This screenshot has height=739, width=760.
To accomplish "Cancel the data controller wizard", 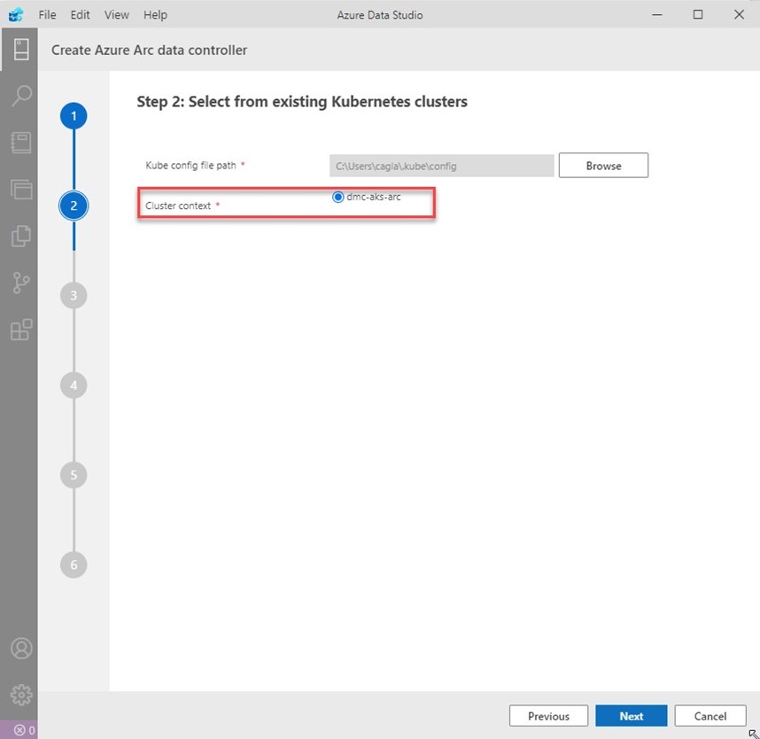I will tap(710, 716).
